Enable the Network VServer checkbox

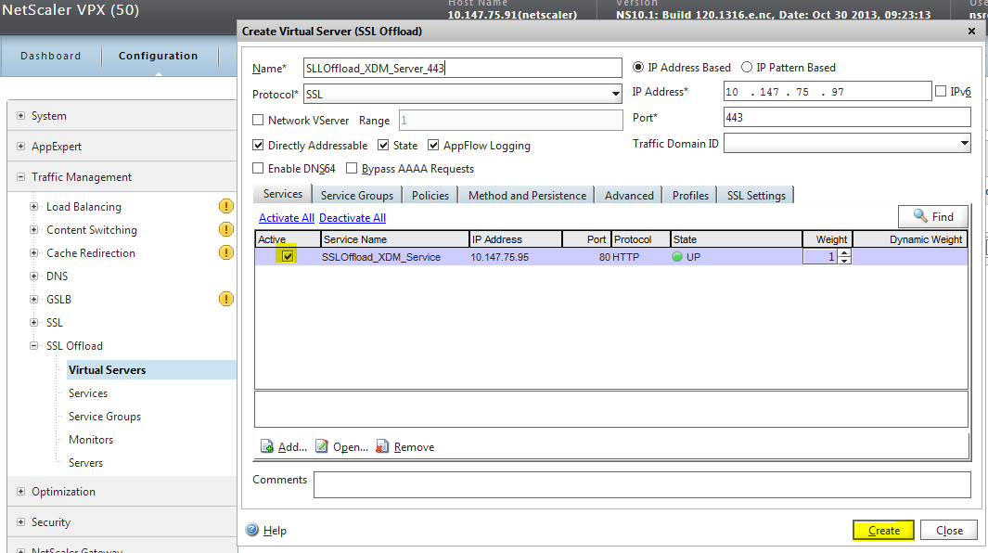click(x=259, y=121)
